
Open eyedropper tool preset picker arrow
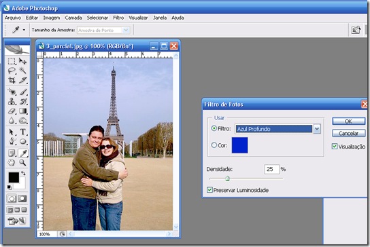point(24,30)
